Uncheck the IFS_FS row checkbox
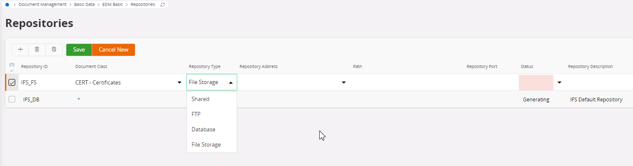The height and width of the screenshot is (166, 633). click(12, 82)
